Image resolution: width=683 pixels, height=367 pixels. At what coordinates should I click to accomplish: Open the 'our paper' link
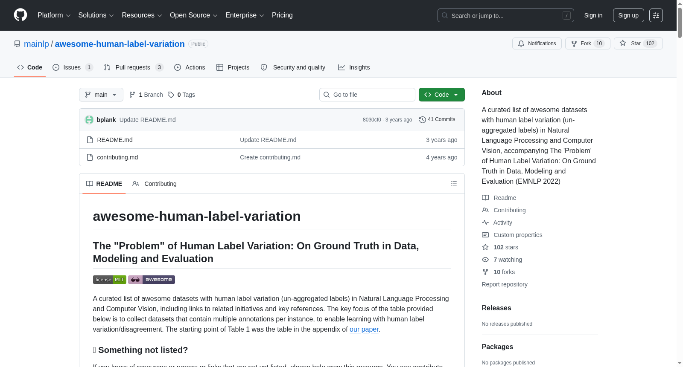pos(364,329)
